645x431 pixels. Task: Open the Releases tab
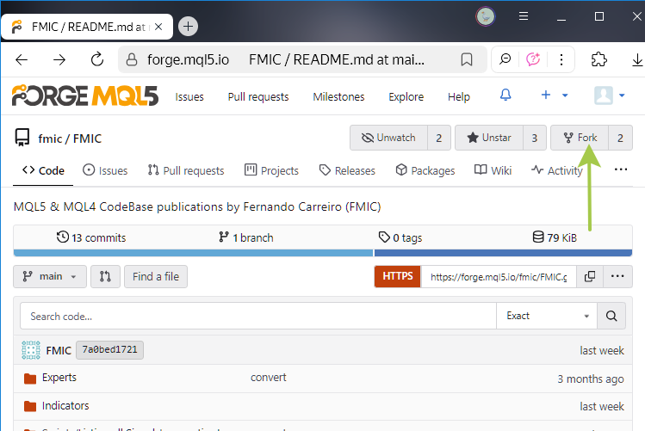[x=347, y=170]
